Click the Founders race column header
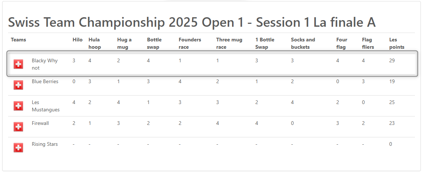Image resolution: width=423 pixels, height=174 pixels. click(190, 43)
